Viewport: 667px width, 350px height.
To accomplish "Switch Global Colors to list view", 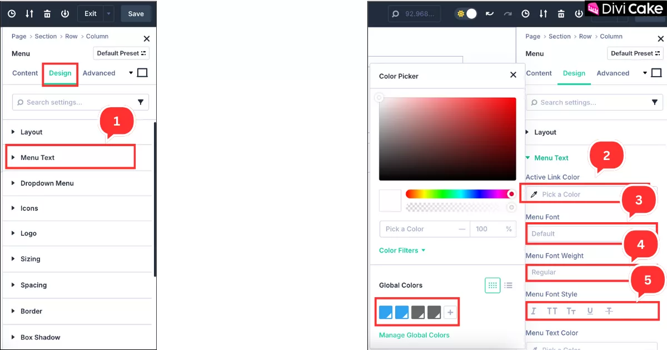I will 508,286.
